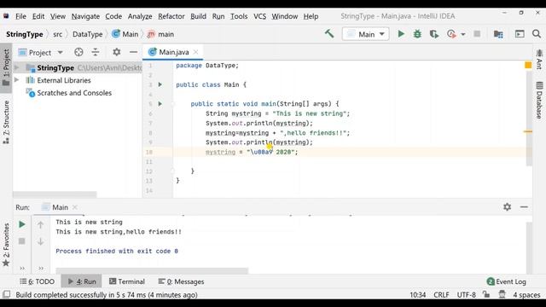Open the Refactor menu
The image size is (546, 307).
[x=171, y=16]
